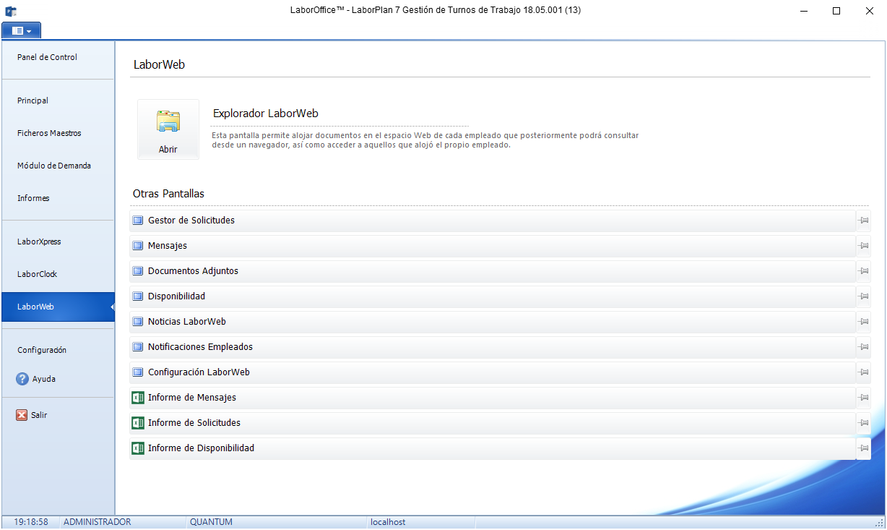
Task: Click QUANTUM in the status bar
Action: pos(211,522)
